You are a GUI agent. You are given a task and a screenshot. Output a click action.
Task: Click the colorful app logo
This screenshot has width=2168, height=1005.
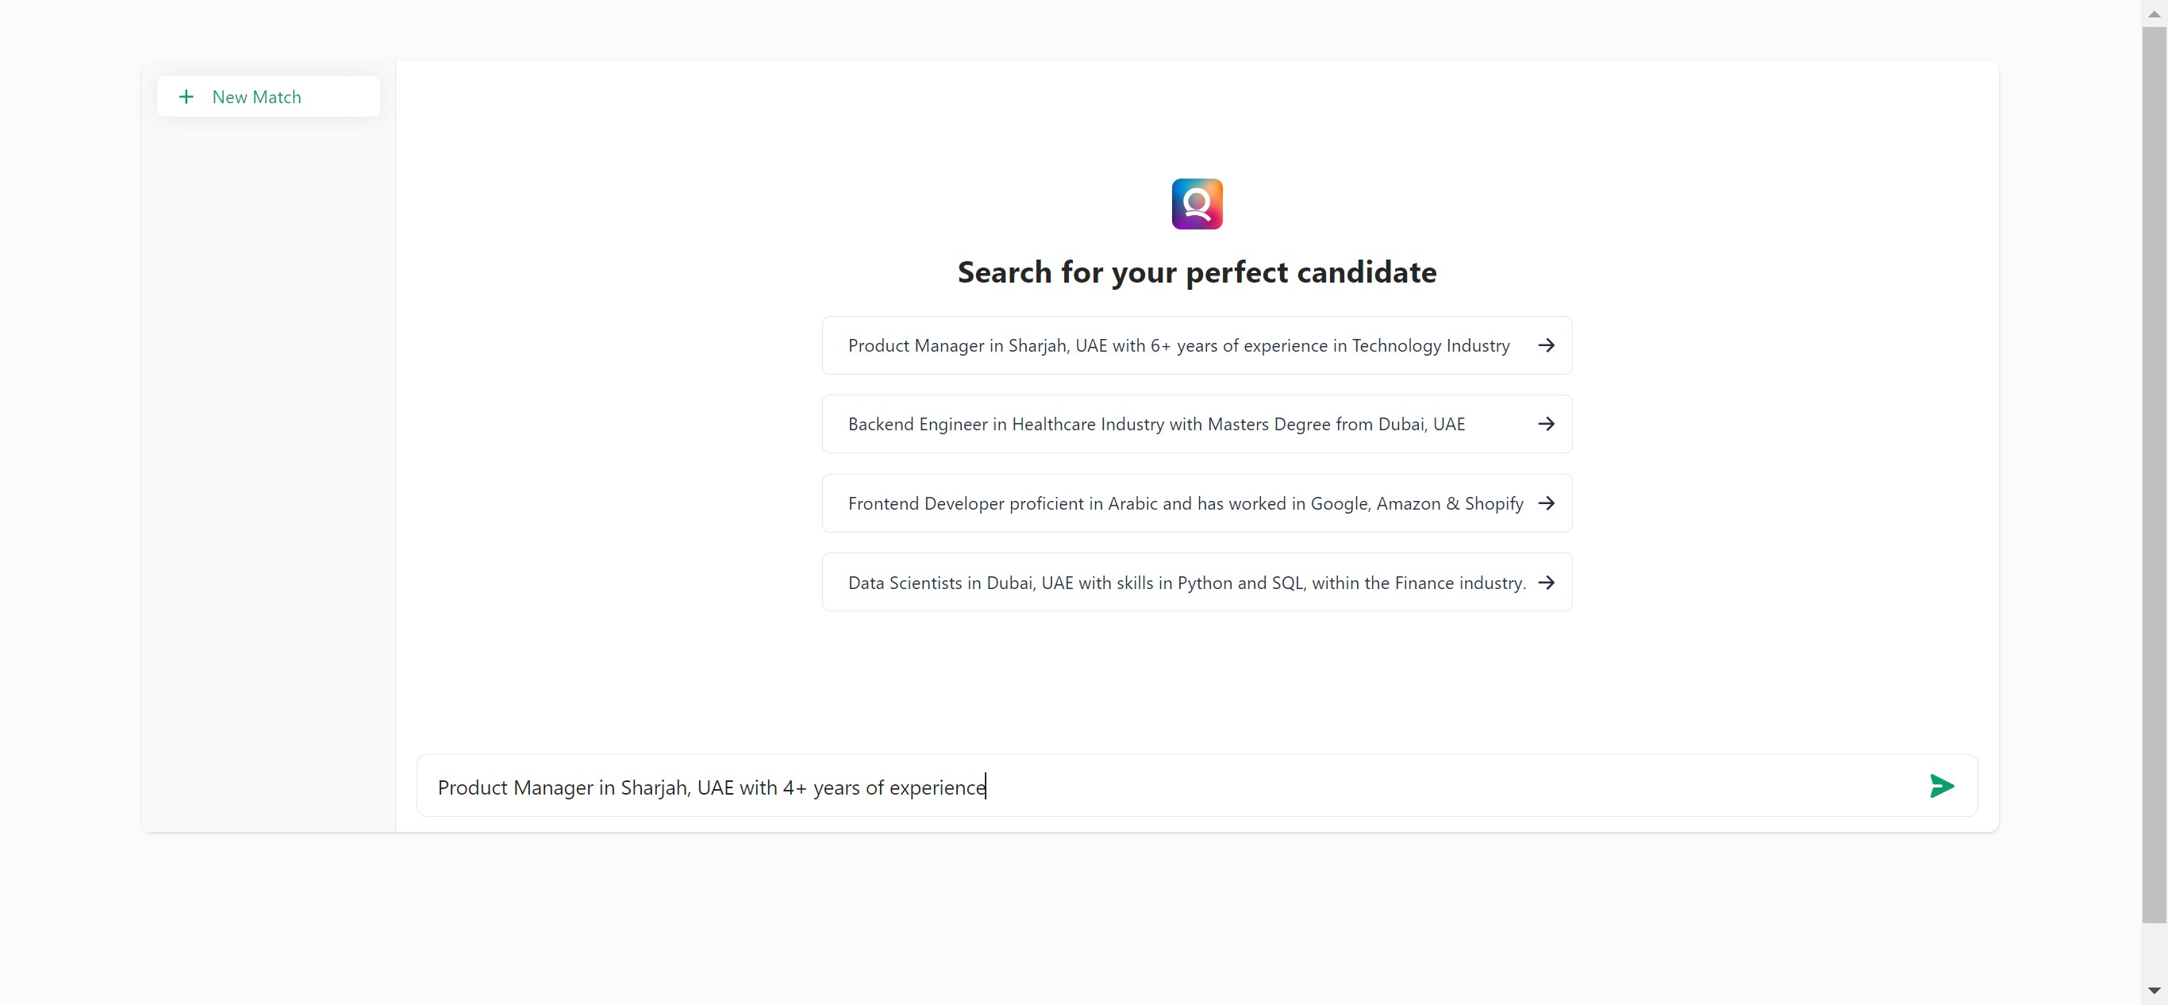(1196, 204)
